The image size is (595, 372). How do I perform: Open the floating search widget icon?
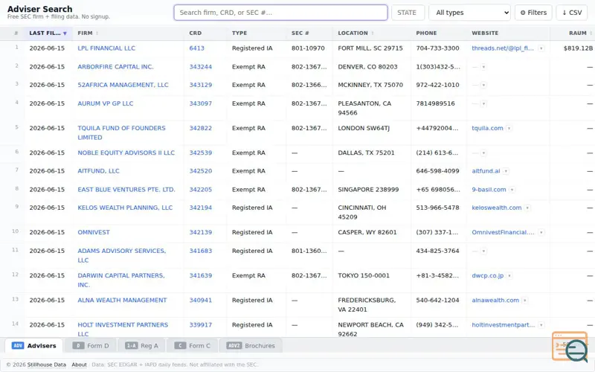pos(570,346)
